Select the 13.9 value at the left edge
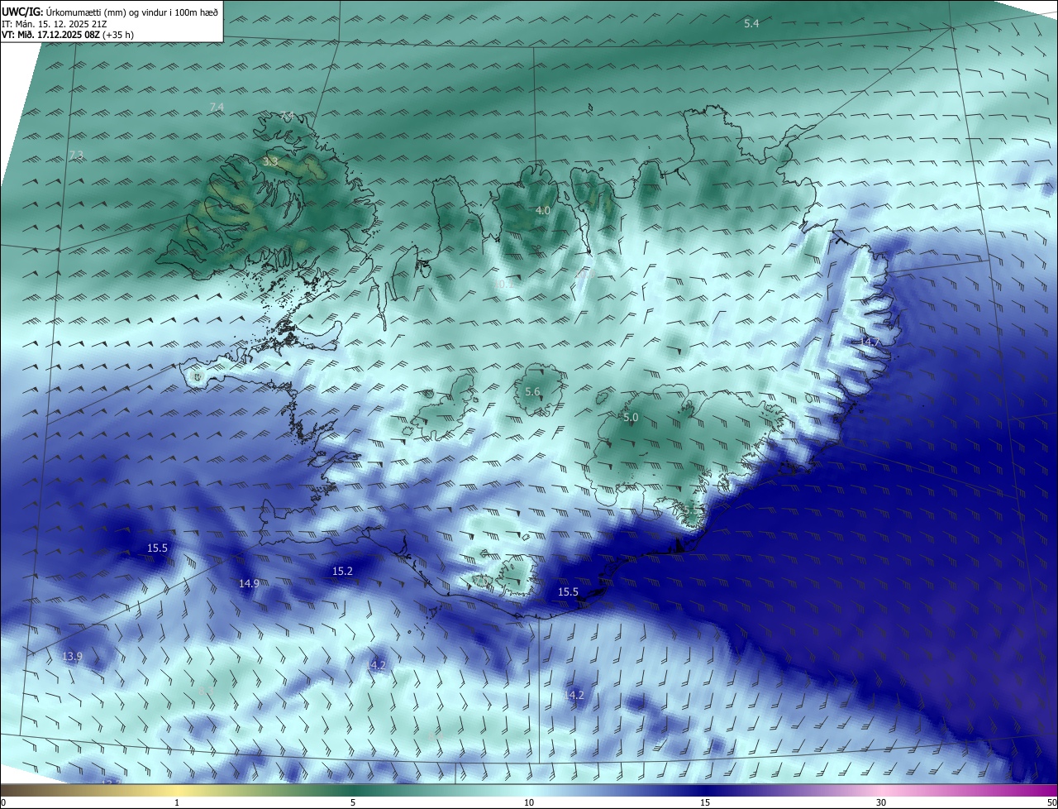Viewport: 1058px width, 809px height. click(72, 657)
